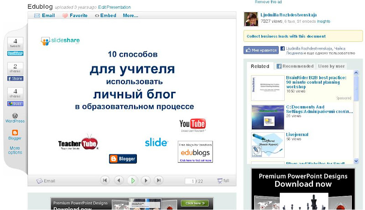This screenshot has width=365, height=210.
Task: Click the YouTube logo on the slide
Action: click(x=193, y=125)
